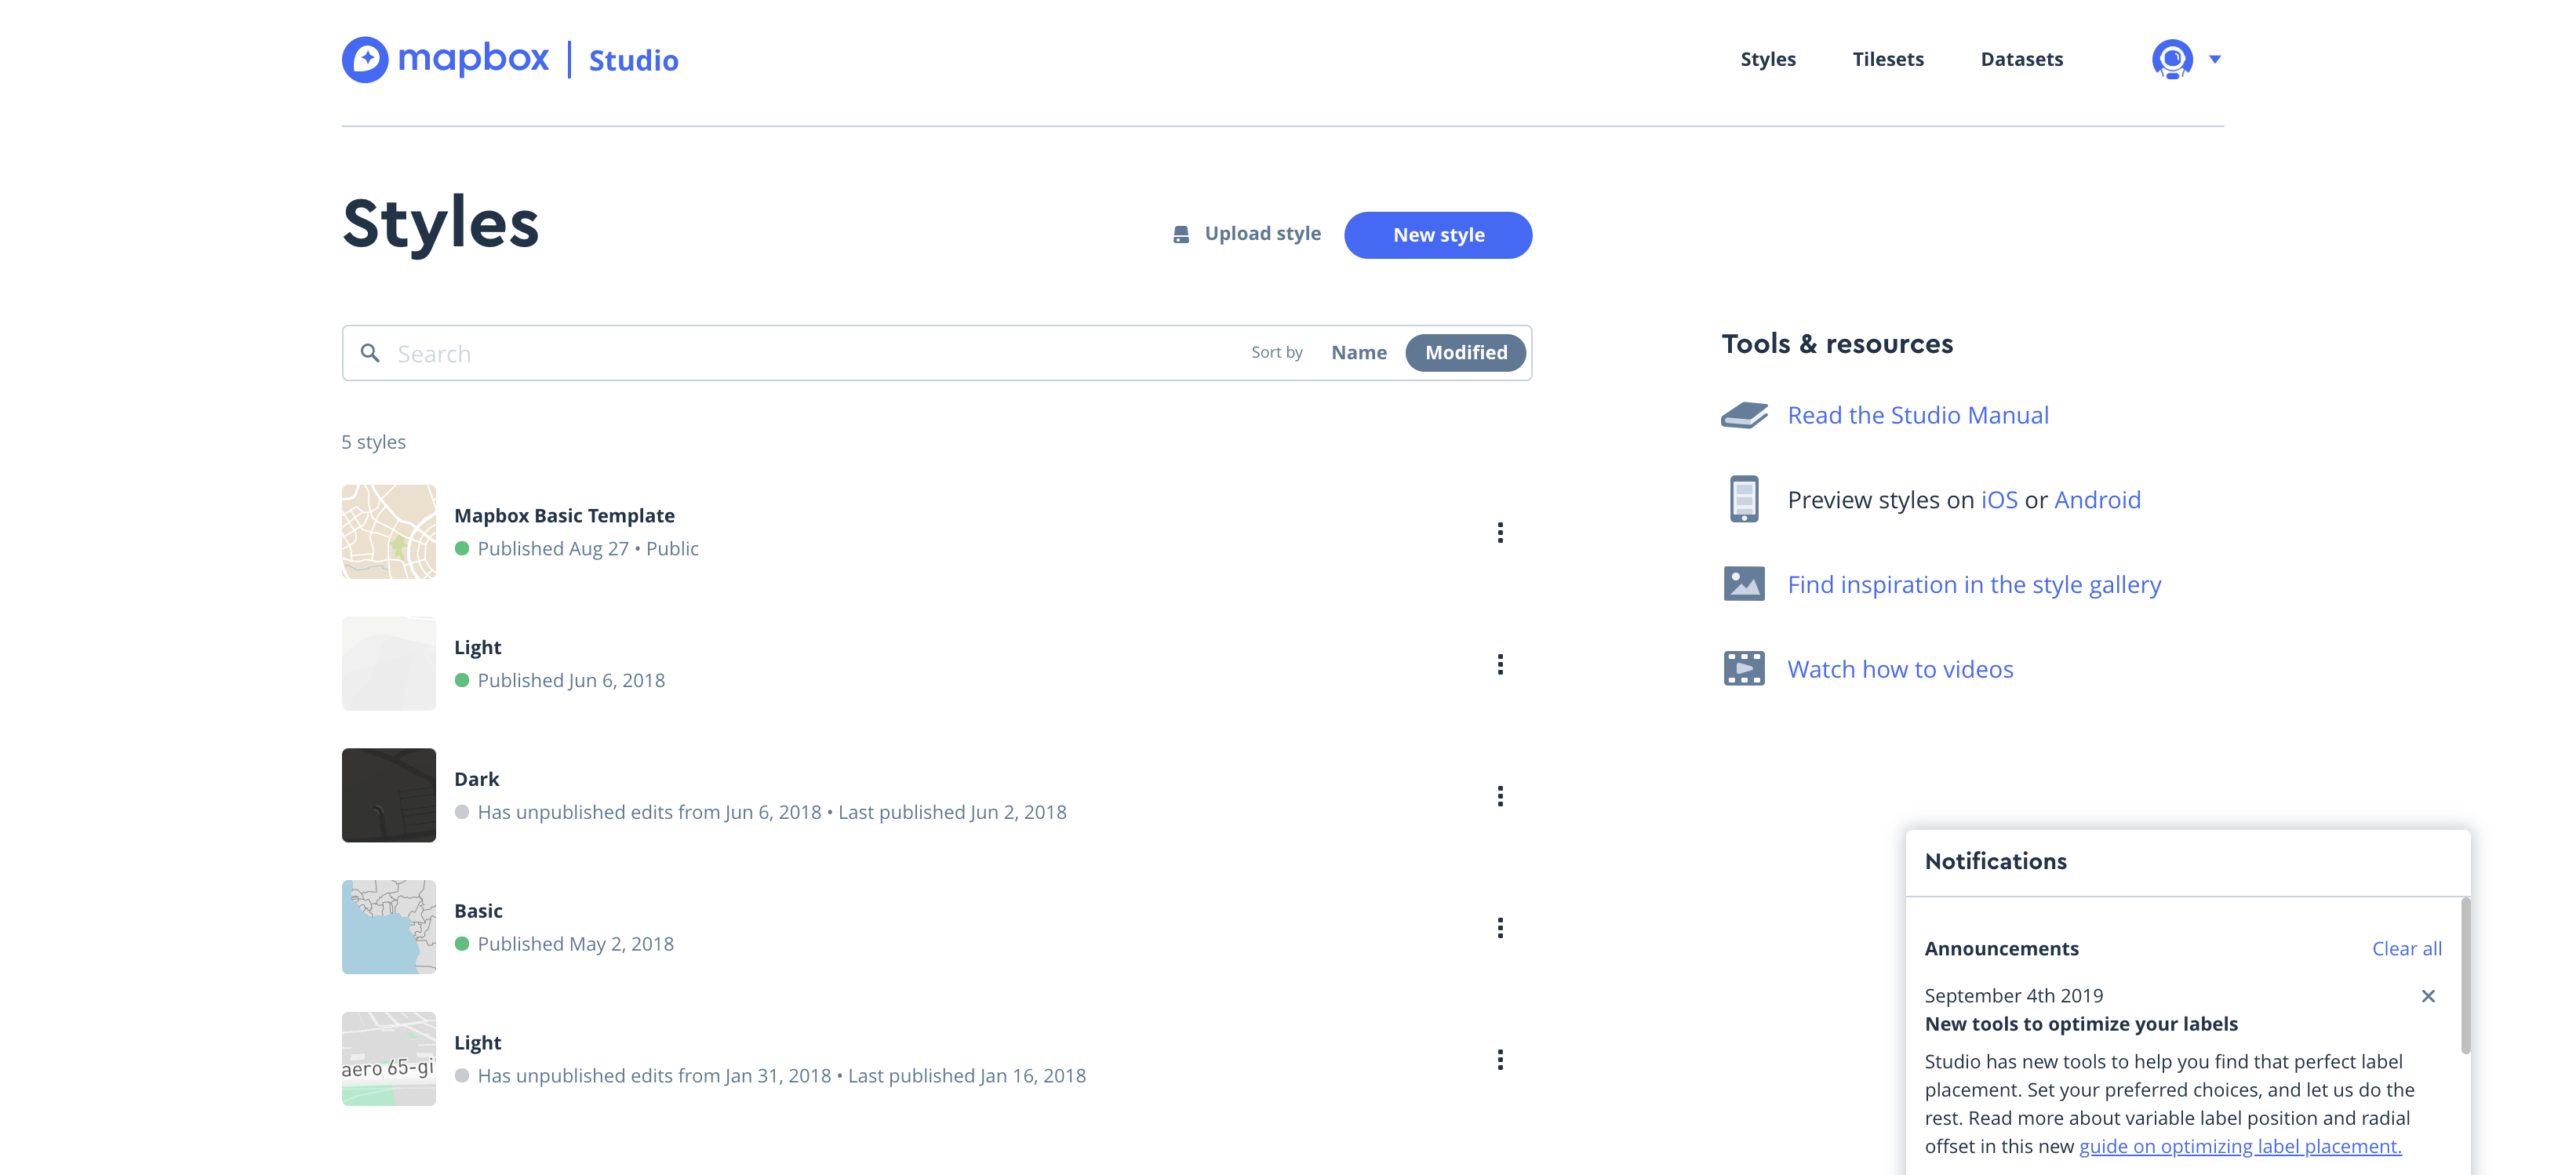Image resolution: width=2576 pixels, height=1175 pixels.
Task: Click the Studio Manual book icon
Action: 1744,415
